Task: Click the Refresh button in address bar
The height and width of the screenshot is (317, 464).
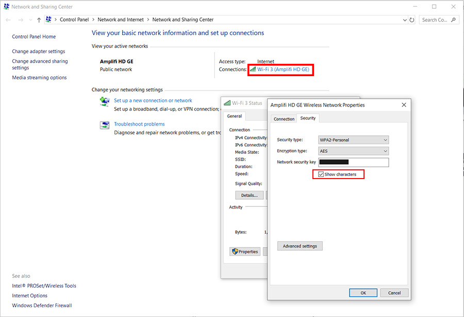Action: (x=411, y=20)
